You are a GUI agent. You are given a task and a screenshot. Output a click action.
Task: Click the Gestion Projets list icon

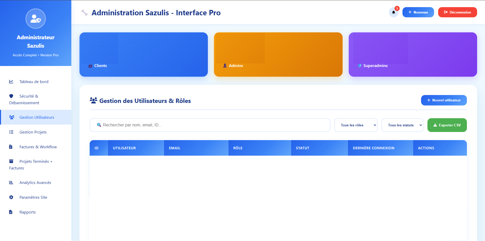click(11, 132)
